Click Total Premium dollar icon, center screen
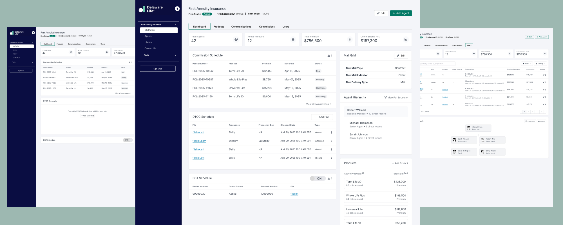The height and width of the screenshot is (225, 563). pyautogui.click(x=350, y=40)
